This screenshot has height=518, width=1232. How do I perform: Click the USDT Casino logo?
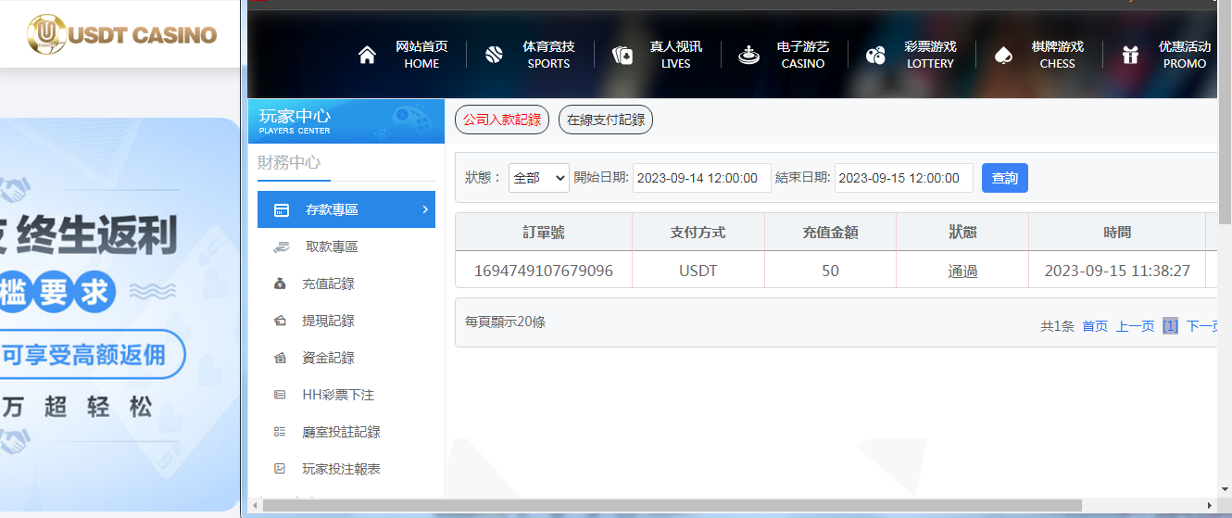pos(121,34)
